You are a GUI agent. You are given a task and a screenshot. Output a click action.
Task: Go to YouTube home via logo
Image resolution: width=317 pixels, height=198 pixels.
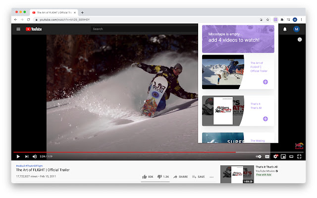pos(34,29)
